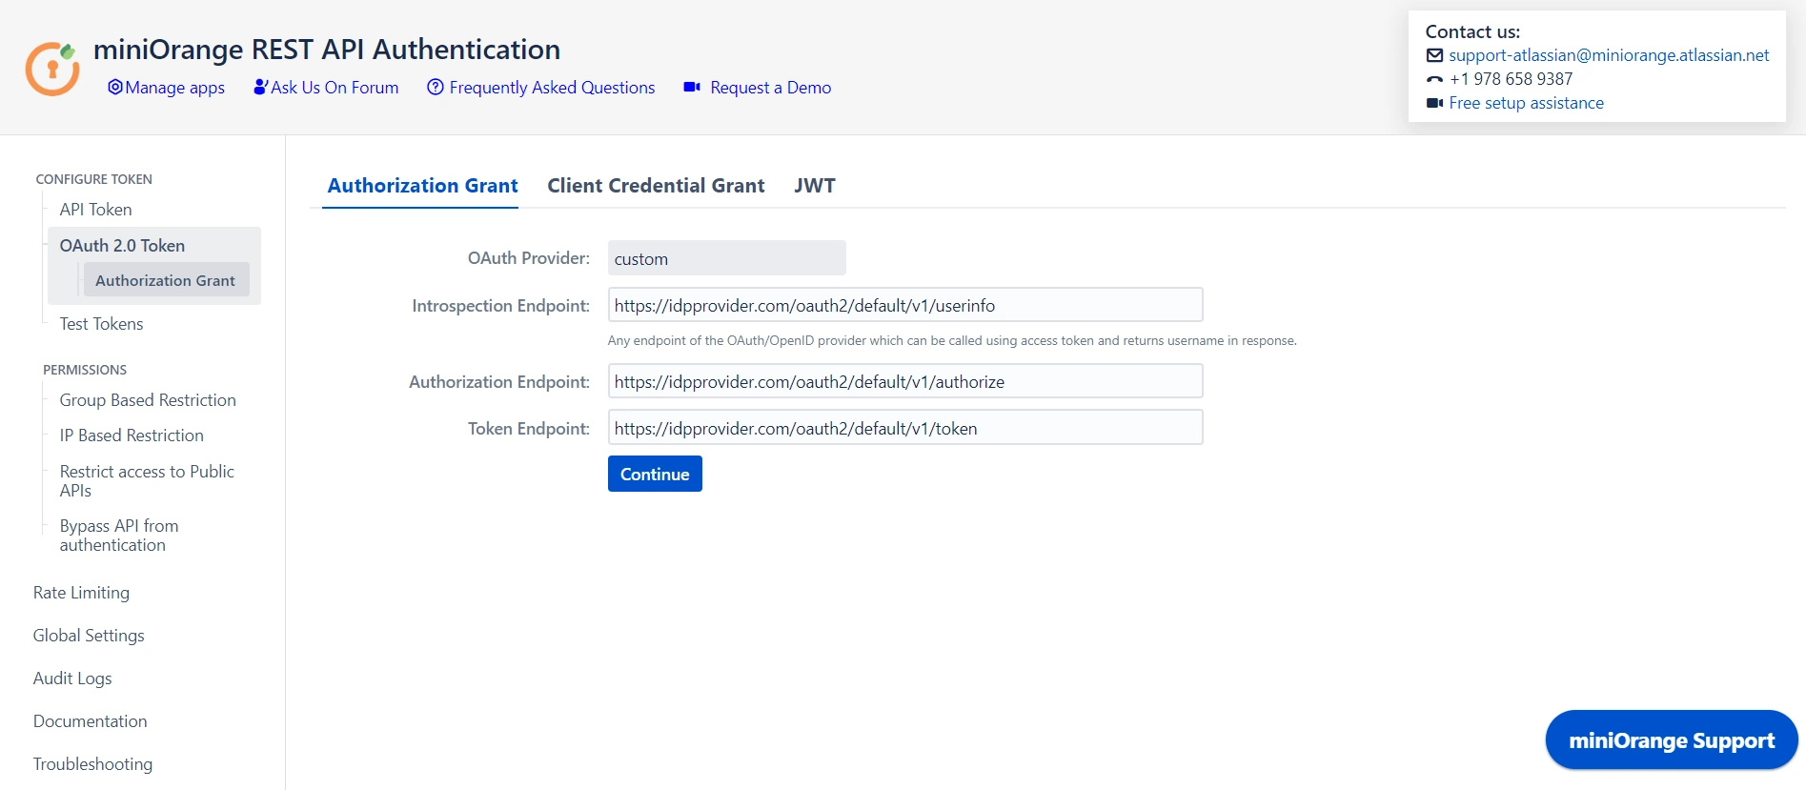Screen dimensions: 1806x790
Task: Open Test Tokens in sidebar
Action: [101, 324]
